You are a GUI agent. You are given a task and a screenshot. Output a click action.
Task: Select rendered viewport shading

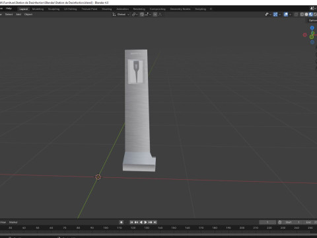click(315, 15)
